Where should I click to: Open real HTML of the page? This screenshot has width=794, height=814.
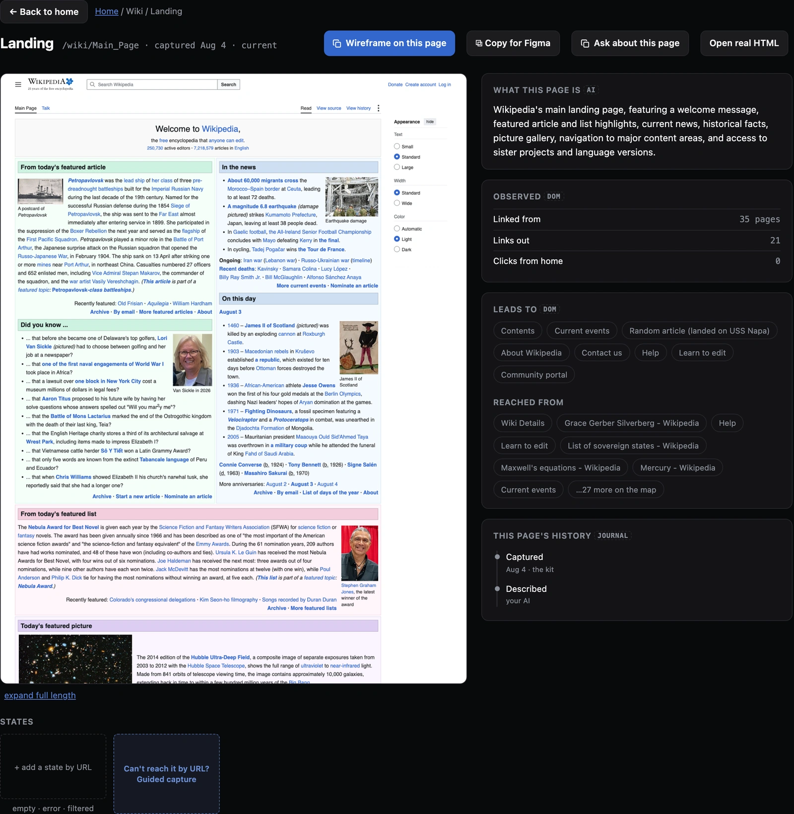744,43
